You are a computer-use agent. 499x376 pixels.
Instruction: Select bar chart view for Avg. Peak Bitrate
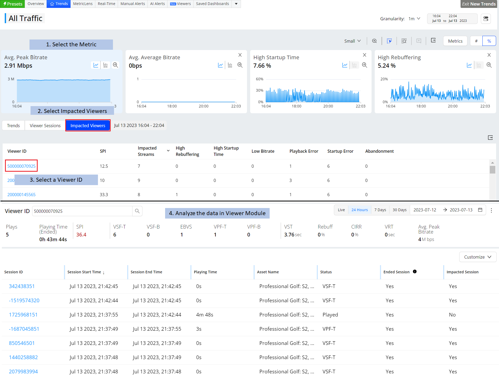(105, 65)
